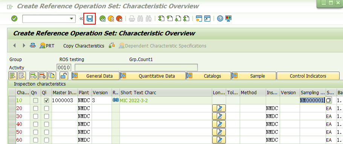Screen dimensions: 343x144
Task: Enable Ql checkbox for characteristic 20
Action: coord(46,108)
